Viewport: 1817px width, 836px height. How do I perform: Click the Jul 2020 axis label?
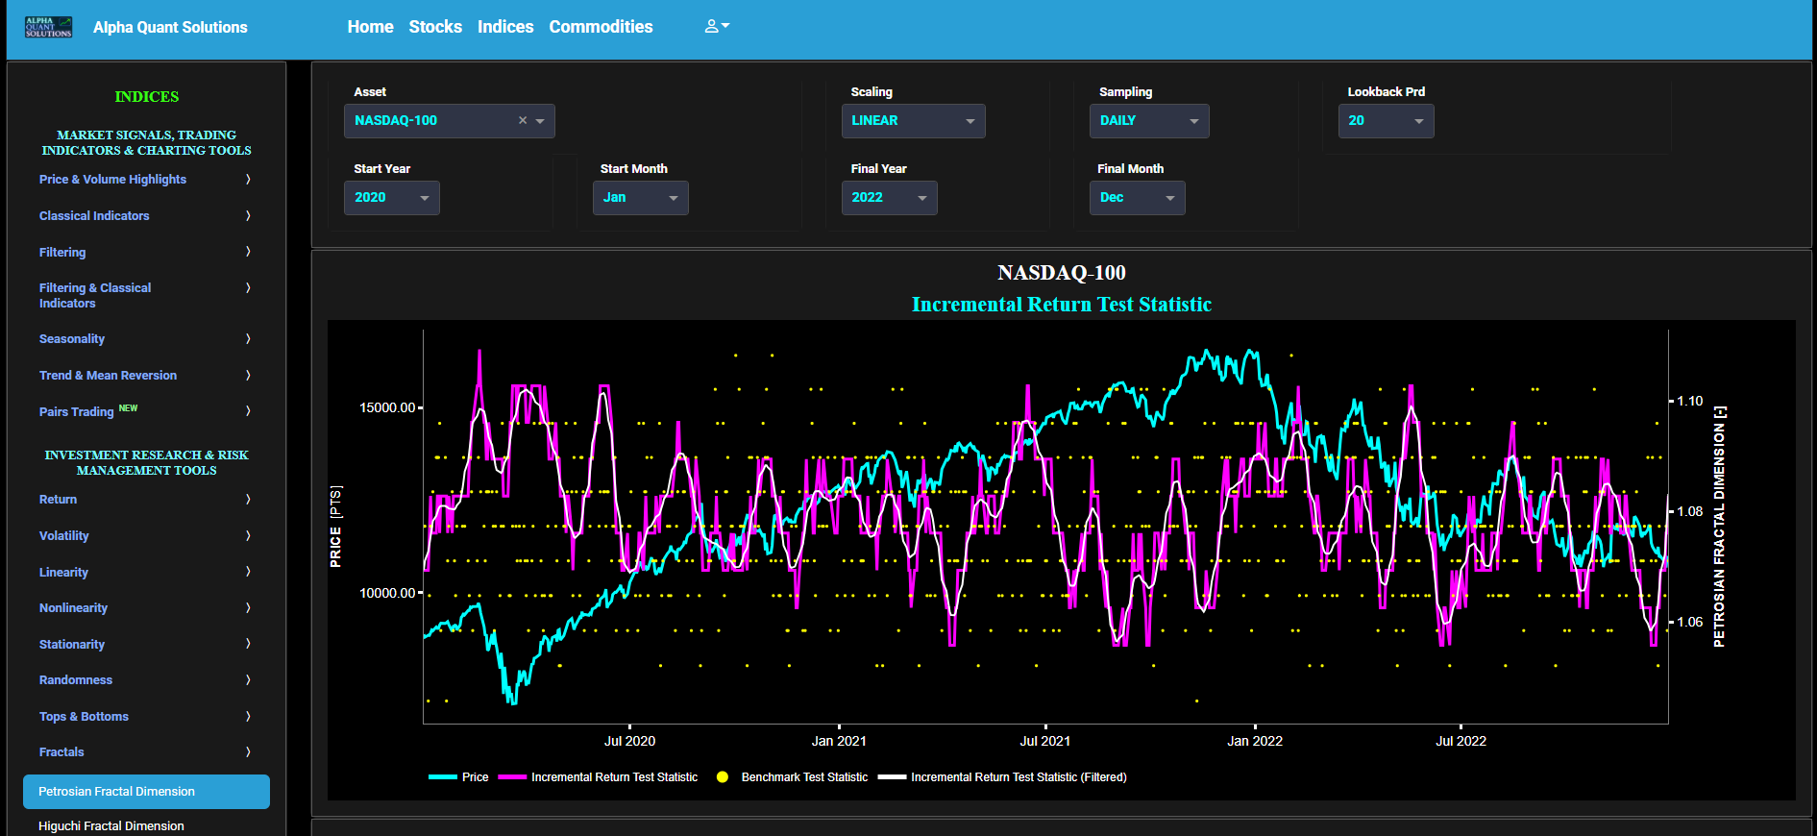[x=629, y=741]
